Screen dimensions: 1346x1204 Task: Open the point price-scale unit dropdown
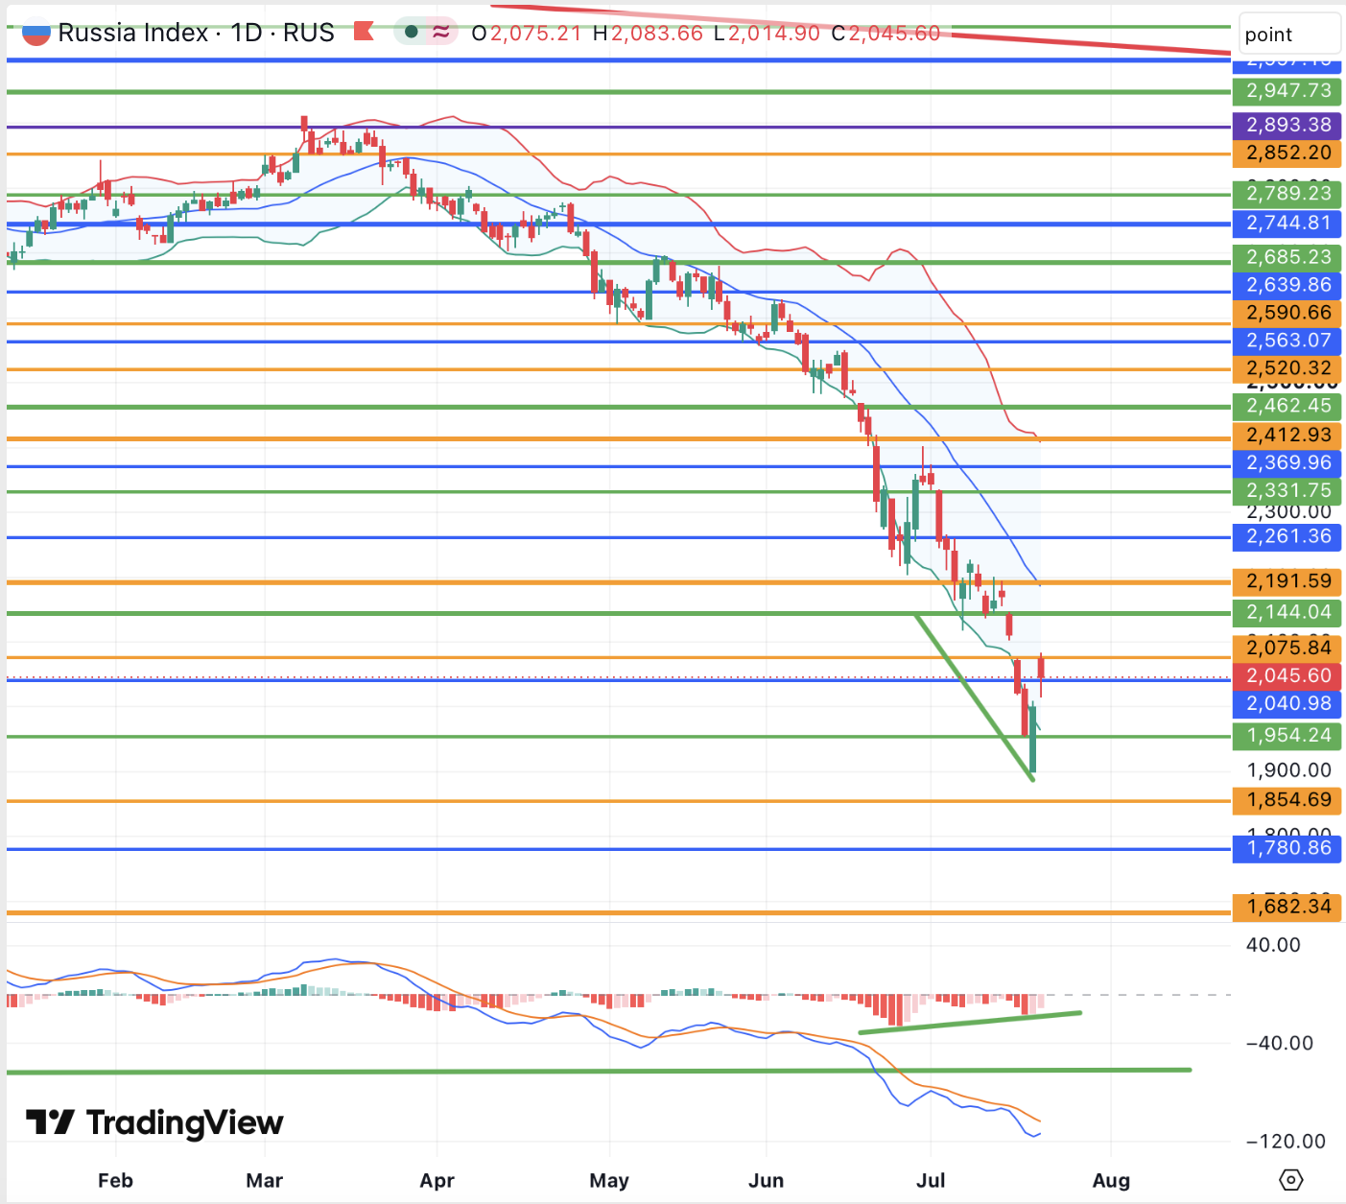click(x=1289, y=35)
